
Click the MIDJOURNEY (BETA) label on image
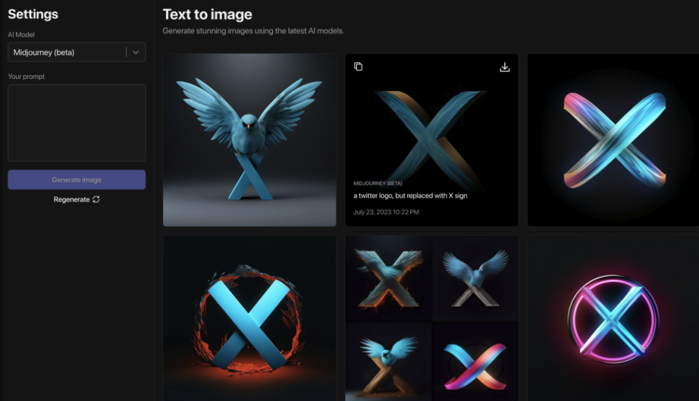(x=377, y=183)
